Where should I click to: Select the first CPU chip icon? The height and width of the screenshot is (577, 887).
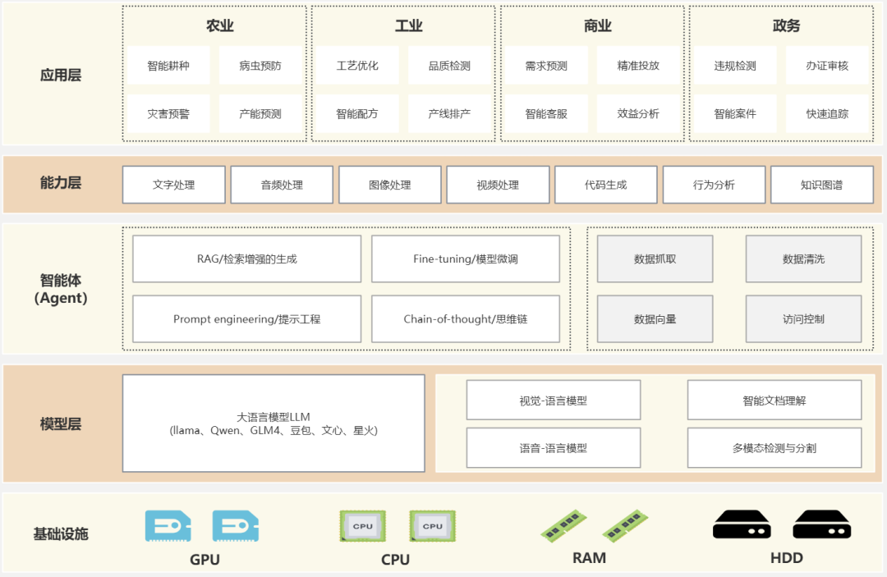pos(362,526)
